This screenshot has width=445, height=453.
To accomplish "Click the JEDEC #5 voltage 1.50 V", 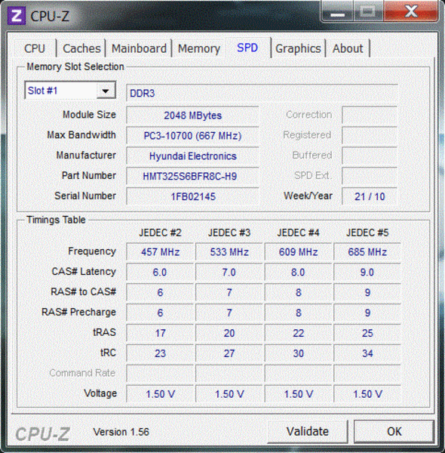I will (367, 394).
